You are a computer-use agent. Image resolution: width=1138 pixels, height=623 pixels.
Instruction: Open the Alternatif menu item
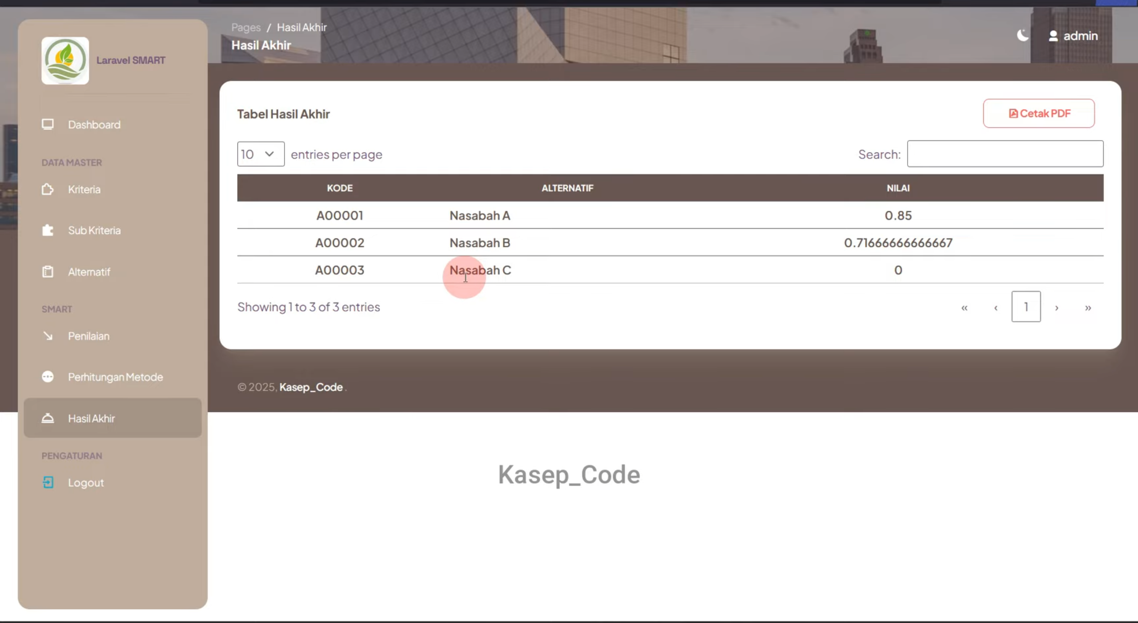pos(113,272)
